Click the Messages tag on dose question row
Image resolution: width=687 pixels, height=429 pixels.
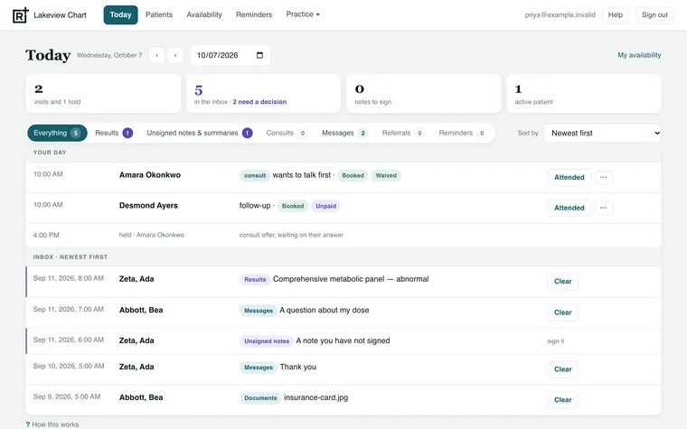tap(259, 311)
